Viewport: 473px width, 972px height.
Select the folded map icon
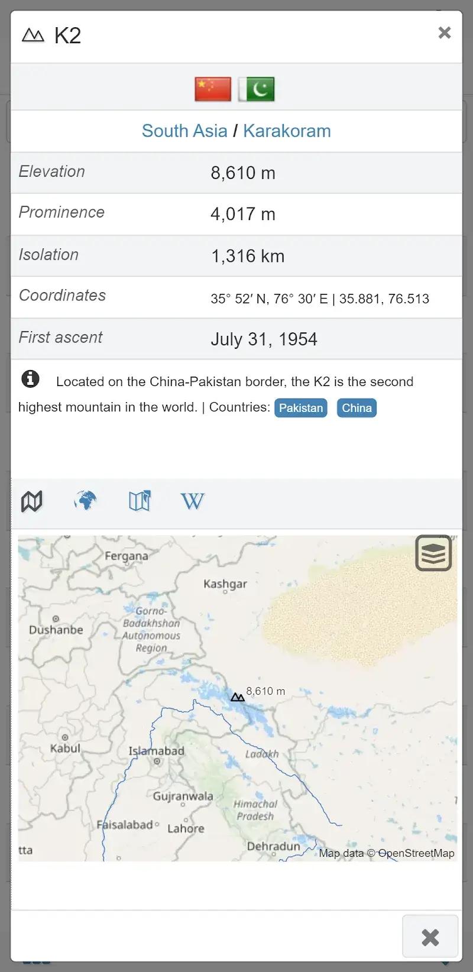(139, 501)
